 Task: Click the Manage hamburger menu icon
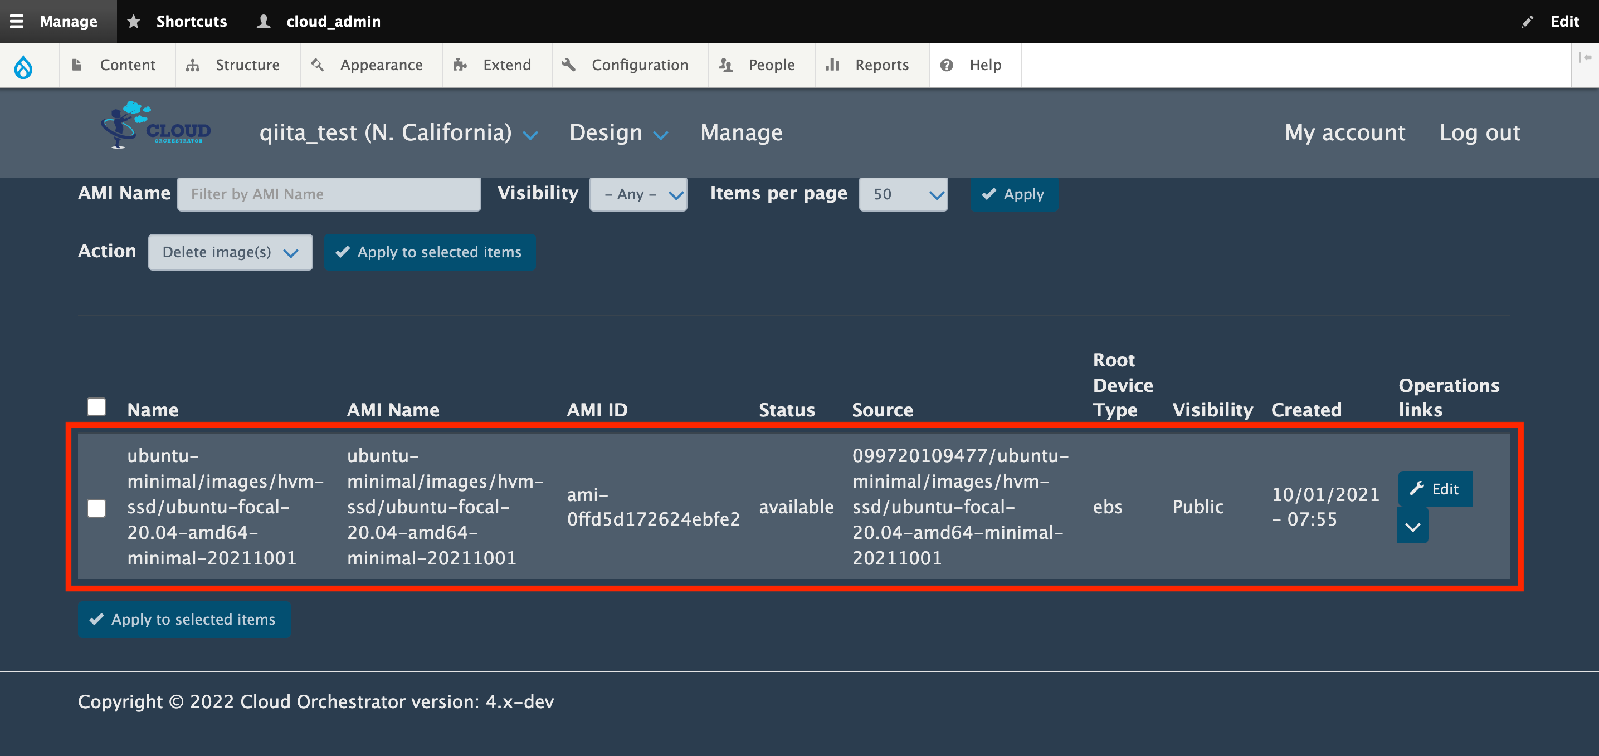click(x=17, y=21)
